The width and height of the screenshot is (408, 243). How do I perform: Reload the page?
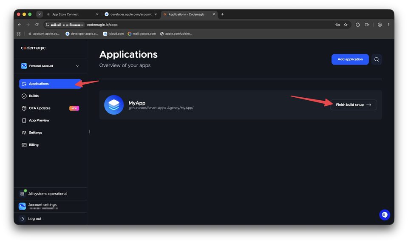(x=37, y=25)
